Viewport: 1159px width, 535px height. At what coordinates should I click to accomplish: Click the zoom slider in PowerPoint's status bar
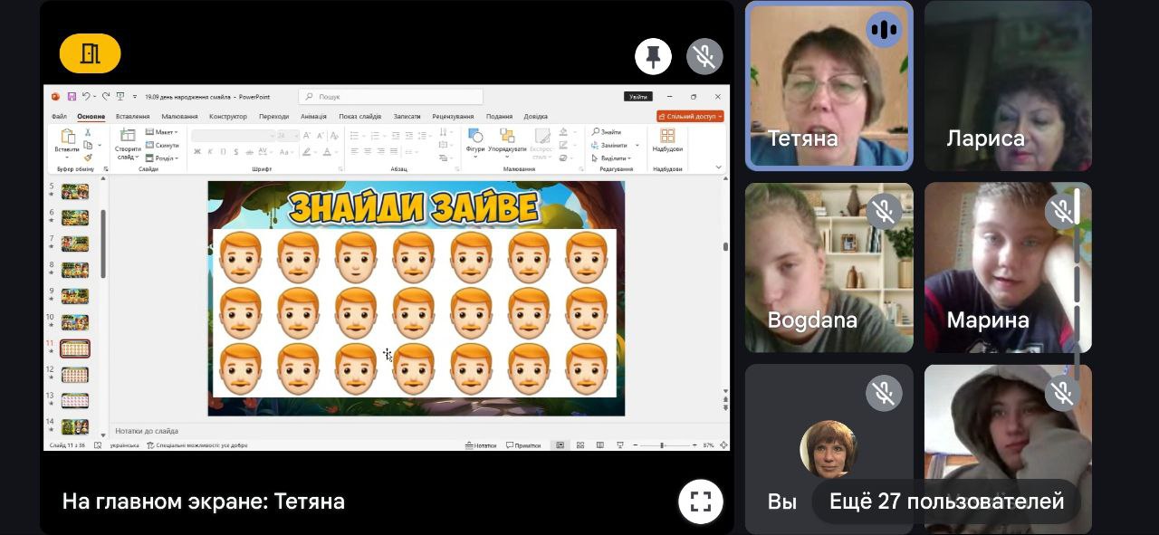663,445
